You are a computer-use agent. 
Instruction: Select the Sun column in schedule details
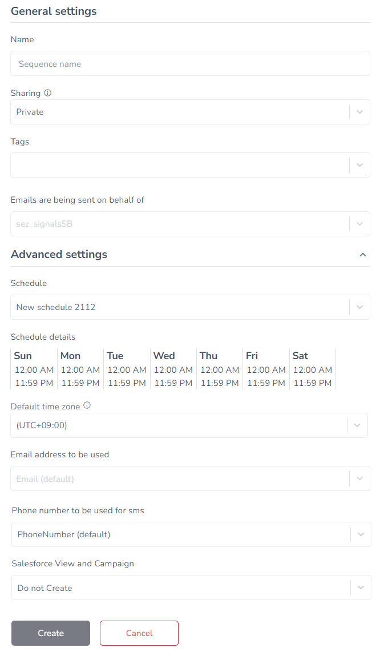tap(34, 369)
